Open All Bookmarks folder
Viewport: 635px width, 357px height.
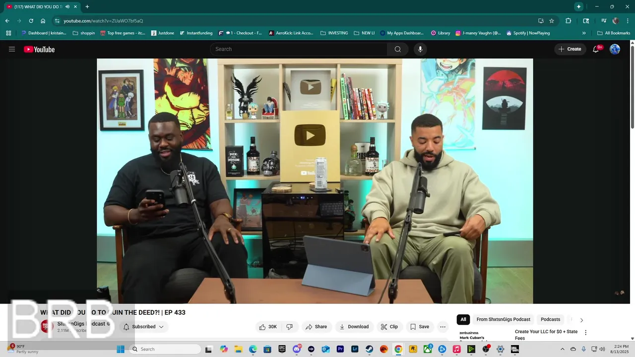click(x=614, y=33)
